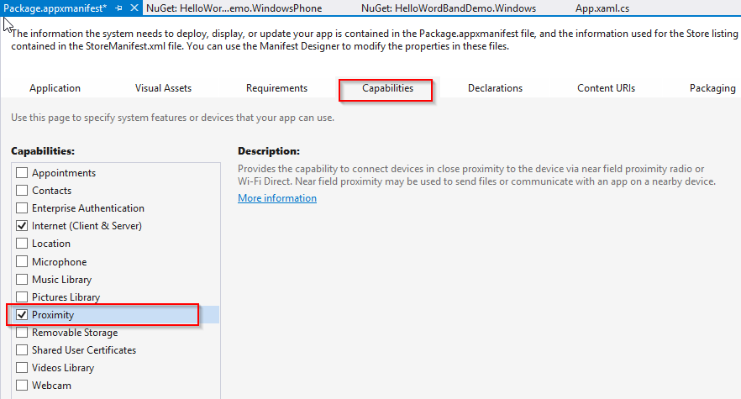The height and width of the screenshot is (399, 741).
Task: Enable the Microphone capability
Action: (x=22, y=262)
